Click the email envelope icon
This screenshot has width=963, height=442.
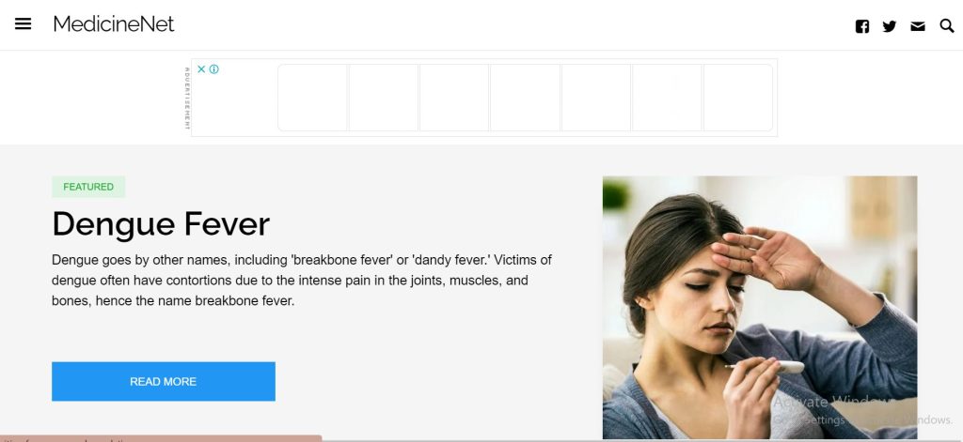coord(918,26)
